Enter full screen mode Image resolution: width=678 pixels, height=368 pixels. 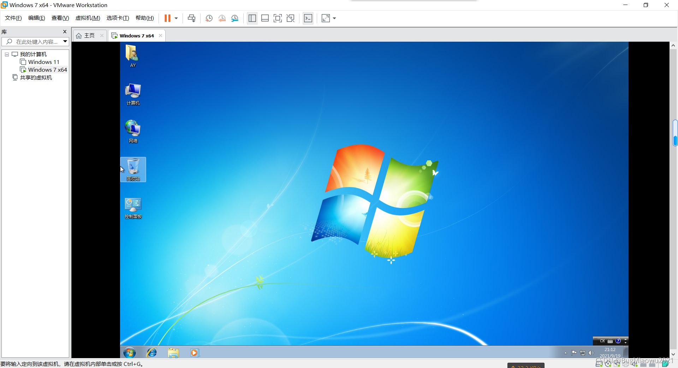tap(278, 18)
